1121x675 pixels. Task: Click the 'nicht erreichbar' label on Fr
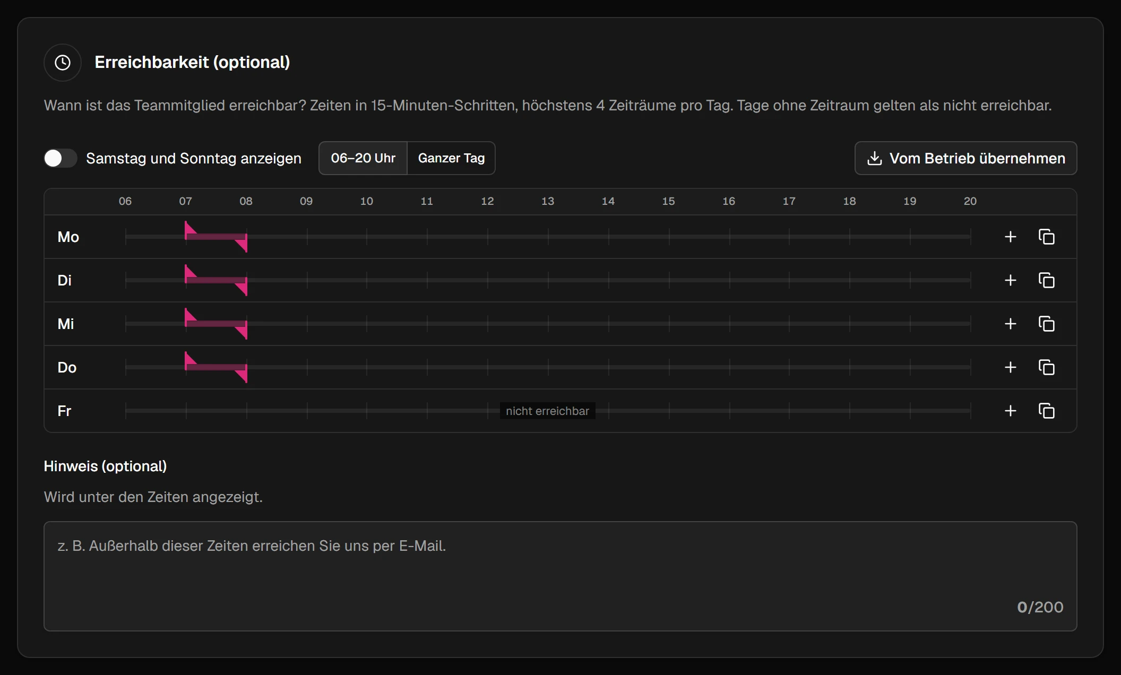[547, 411]
